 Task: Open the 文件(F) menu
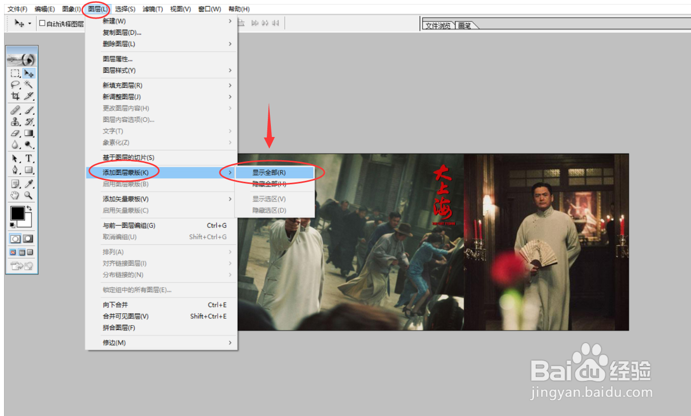[x=18, y=9]
